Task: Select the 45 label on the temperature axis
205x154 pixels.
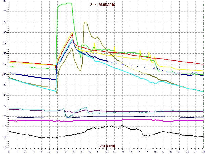Action: [5, 74]
